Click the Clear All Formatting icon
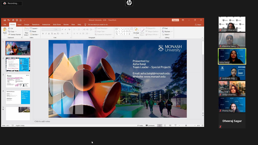 (69, 29)
